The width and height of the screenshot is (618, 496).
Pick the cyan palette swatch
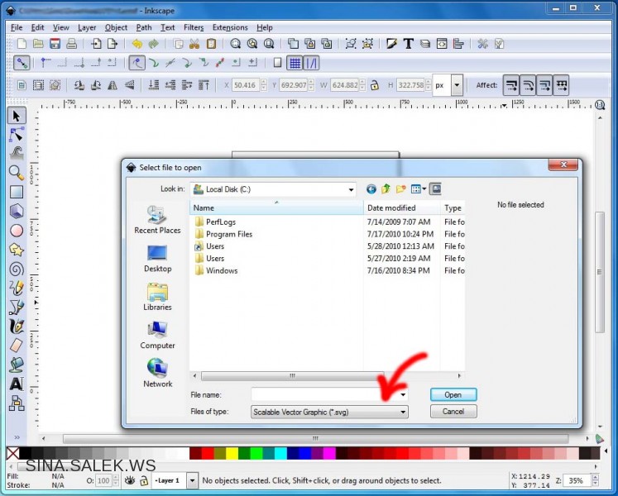click(x=280, y=454)
